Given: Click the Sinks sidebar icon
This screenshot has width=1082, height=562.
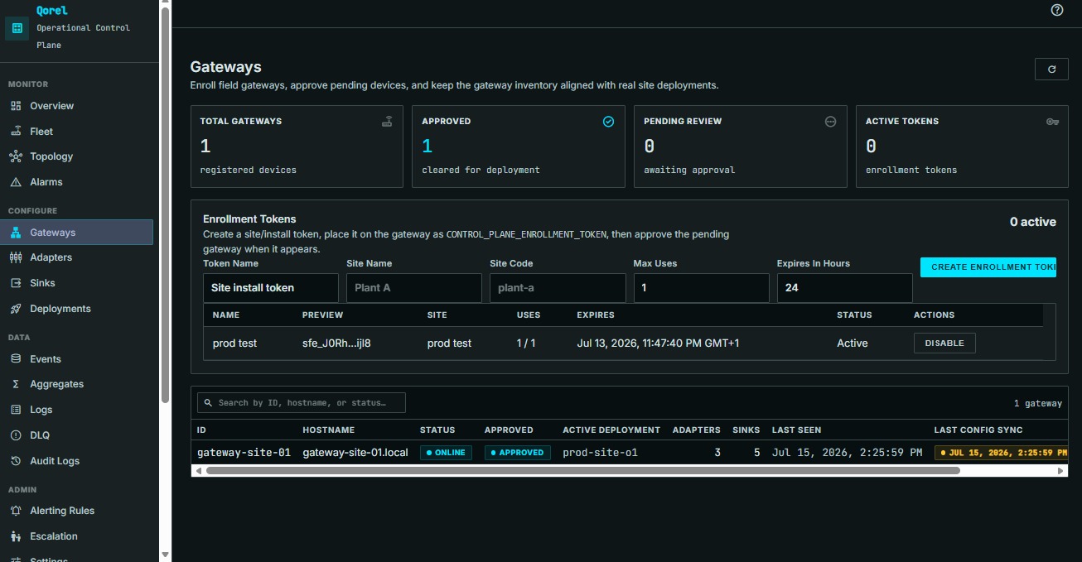Looking at the screenshot, I should [x=16, y=283].
